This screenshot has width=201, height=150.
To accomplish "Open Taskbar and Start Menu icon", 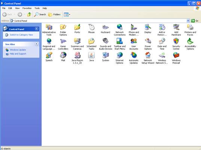I will pos(120,41).
